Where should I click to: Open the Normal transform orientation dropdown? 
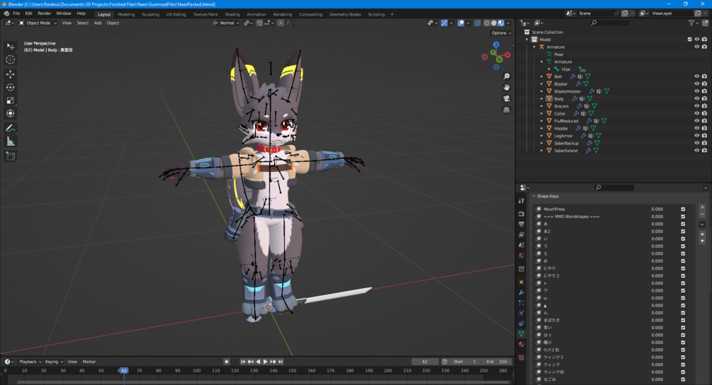pyautogui.click(x=226, y=23)
